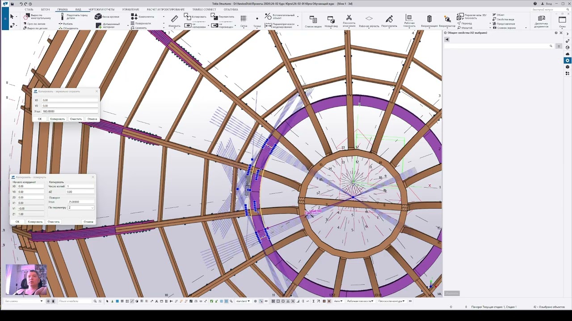This screenshot has width=572, height=321.
Task: Click Отмена in the rotate copy dialog
Action: pos(88,222)
